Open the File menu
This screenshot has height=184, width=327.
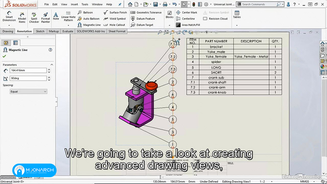point(47,4)
